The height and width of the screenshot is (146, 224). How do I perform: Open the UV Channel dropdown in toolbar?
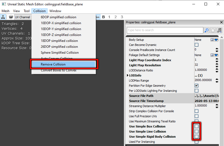[23, 17]
